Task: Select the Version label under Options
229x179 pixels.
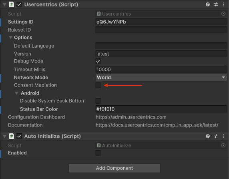Action: 22,54
